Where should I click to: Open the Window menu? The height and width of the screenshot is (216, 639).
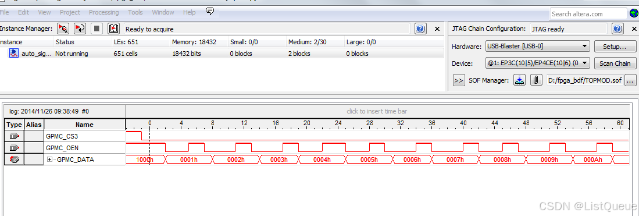coord(163,12)
